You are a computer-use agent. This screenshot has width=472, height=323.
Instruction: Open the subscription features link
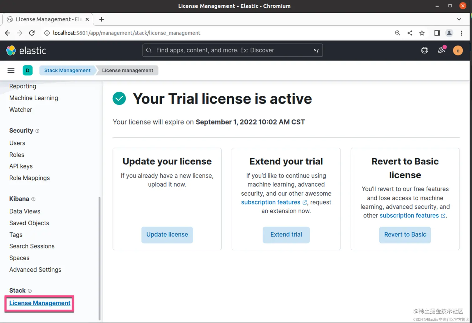point(270,202)
